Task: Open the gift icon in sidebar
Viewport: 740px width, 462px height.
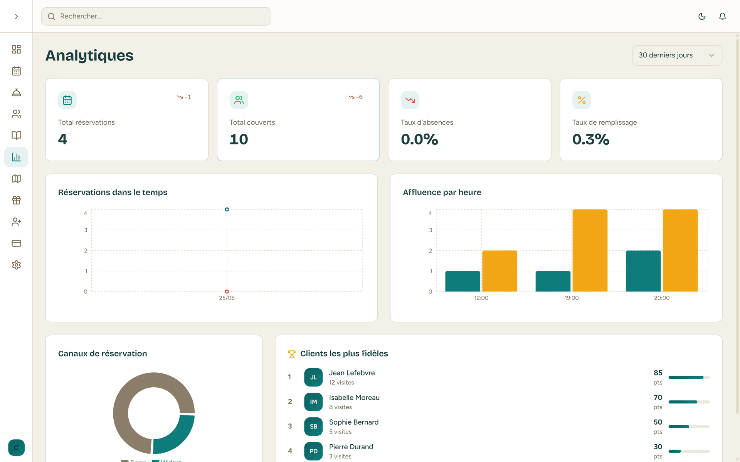Action: point(16,200)
